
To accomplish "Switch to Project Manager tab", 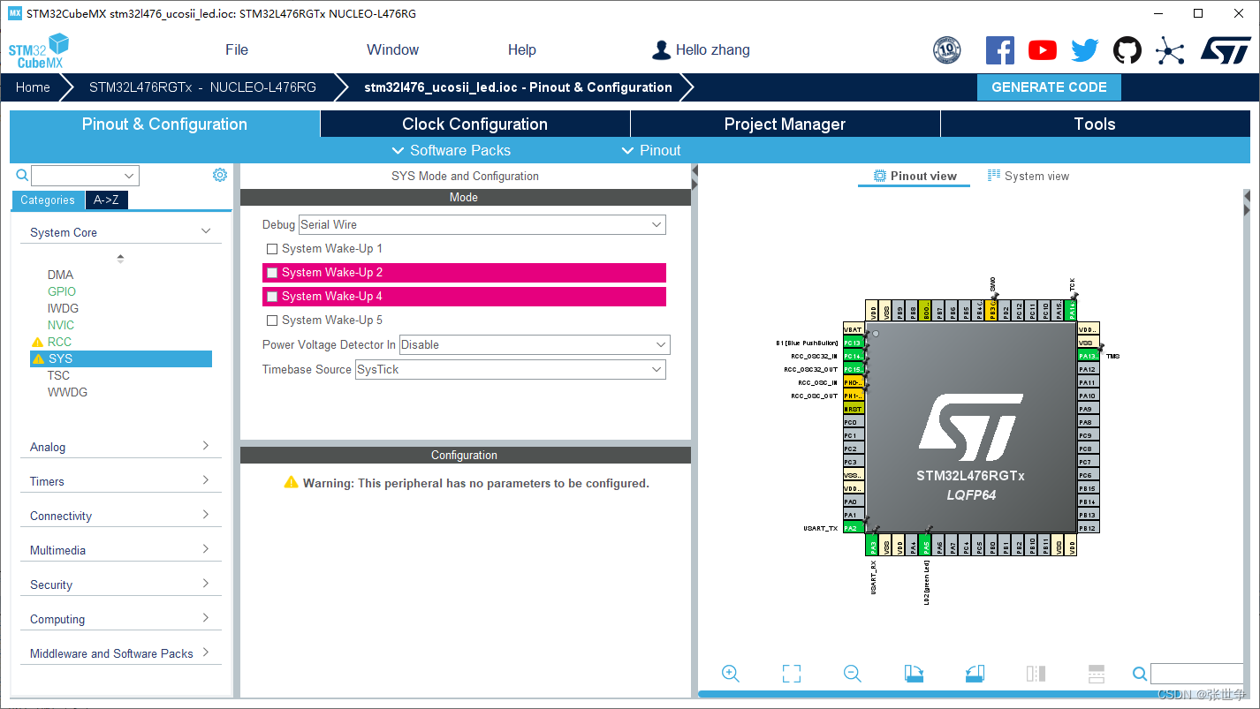I will [786, 124].
